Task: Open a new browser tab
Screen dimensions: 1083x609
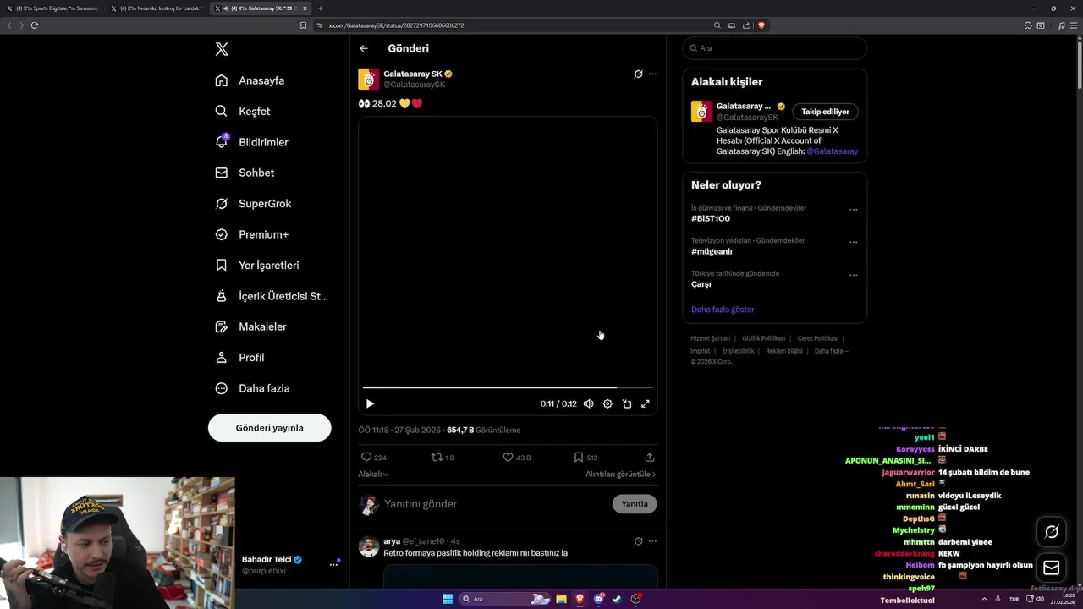Action: tap(321, 8)
